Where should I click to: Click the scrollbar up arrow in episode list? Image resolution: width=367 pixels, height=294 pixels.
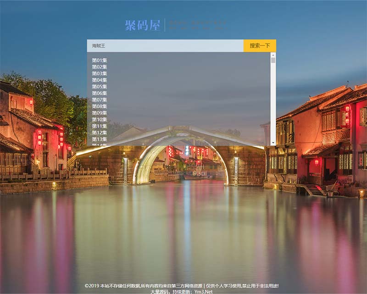(x=273, y=55)
